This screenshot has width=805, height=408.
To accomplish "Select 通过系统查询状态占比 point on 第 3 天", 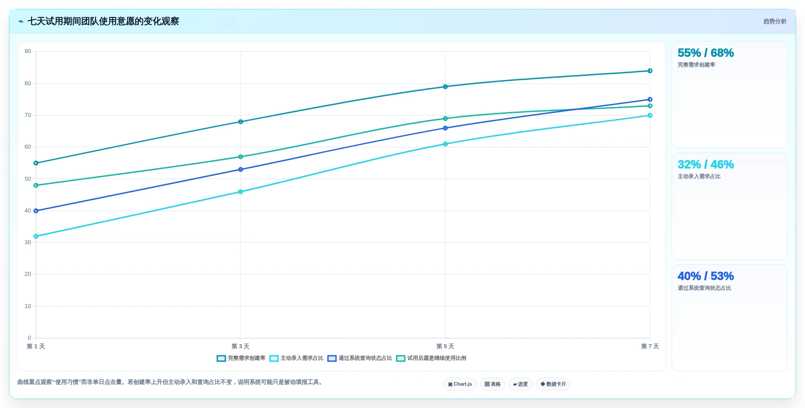I will [241, 170].
